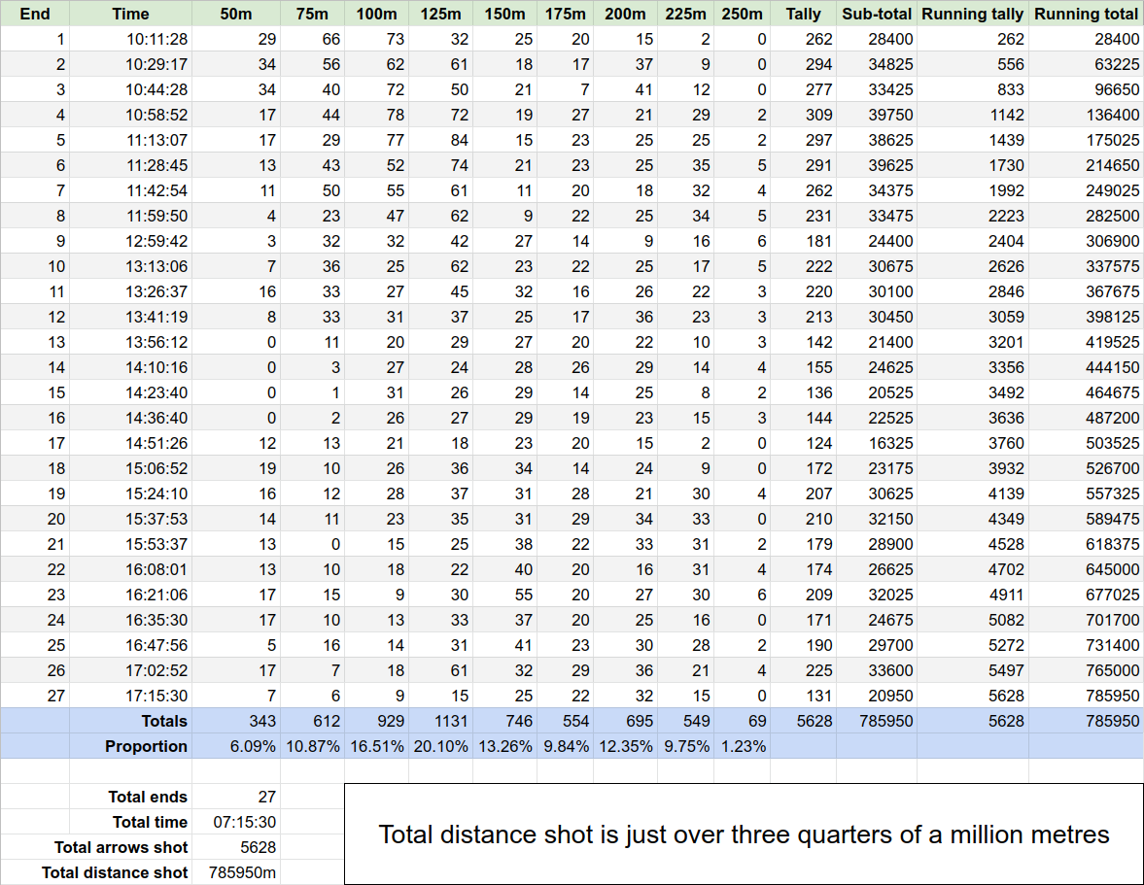Select the "Total ends" label cell
Screen dimensions: 1144x885
[131, 797]
